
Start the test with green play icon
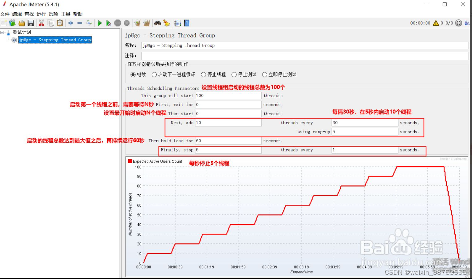(x=100, y=23)
